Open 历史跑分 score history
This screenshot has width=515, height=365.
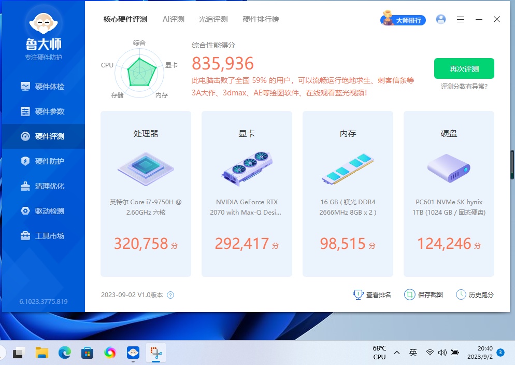(475, 294)
